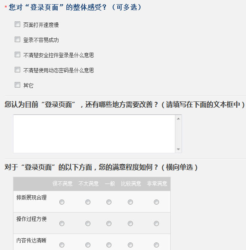The width and height of the screenshot is (246, 250).
Task: Rate 内容传达清晰 as 不太满意
Action: (x=88, y=245)
